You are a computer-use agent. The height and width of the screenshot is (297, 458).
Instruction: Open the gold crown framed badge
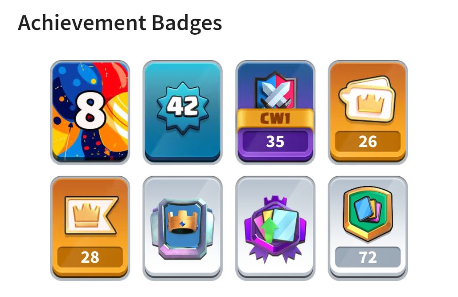click(183, 228)
